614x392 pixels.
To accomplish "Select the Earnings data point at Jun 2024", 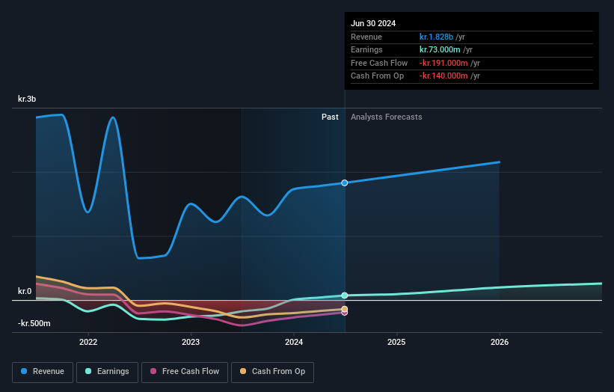I will [x=345, y=295].
